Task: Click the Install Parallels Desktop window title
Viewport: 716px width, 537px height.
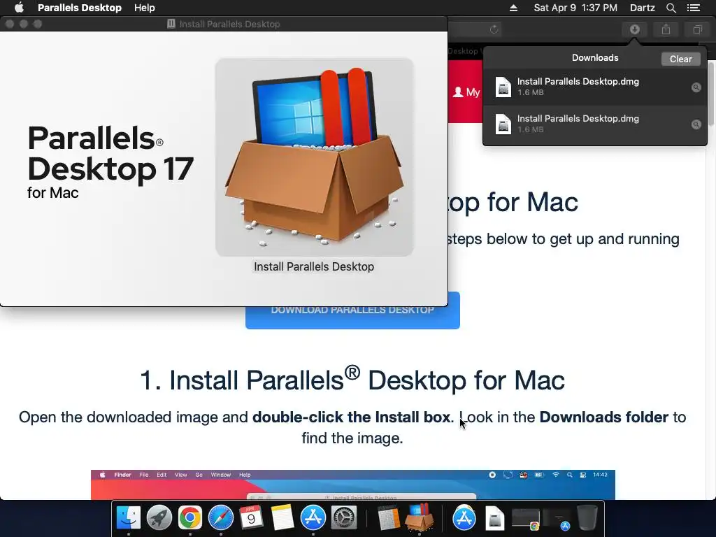Action: point(229,24)
